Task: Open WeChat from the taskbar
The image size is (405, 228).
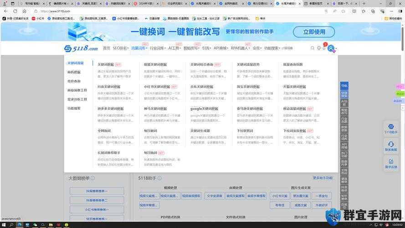Action: (35, 225)
